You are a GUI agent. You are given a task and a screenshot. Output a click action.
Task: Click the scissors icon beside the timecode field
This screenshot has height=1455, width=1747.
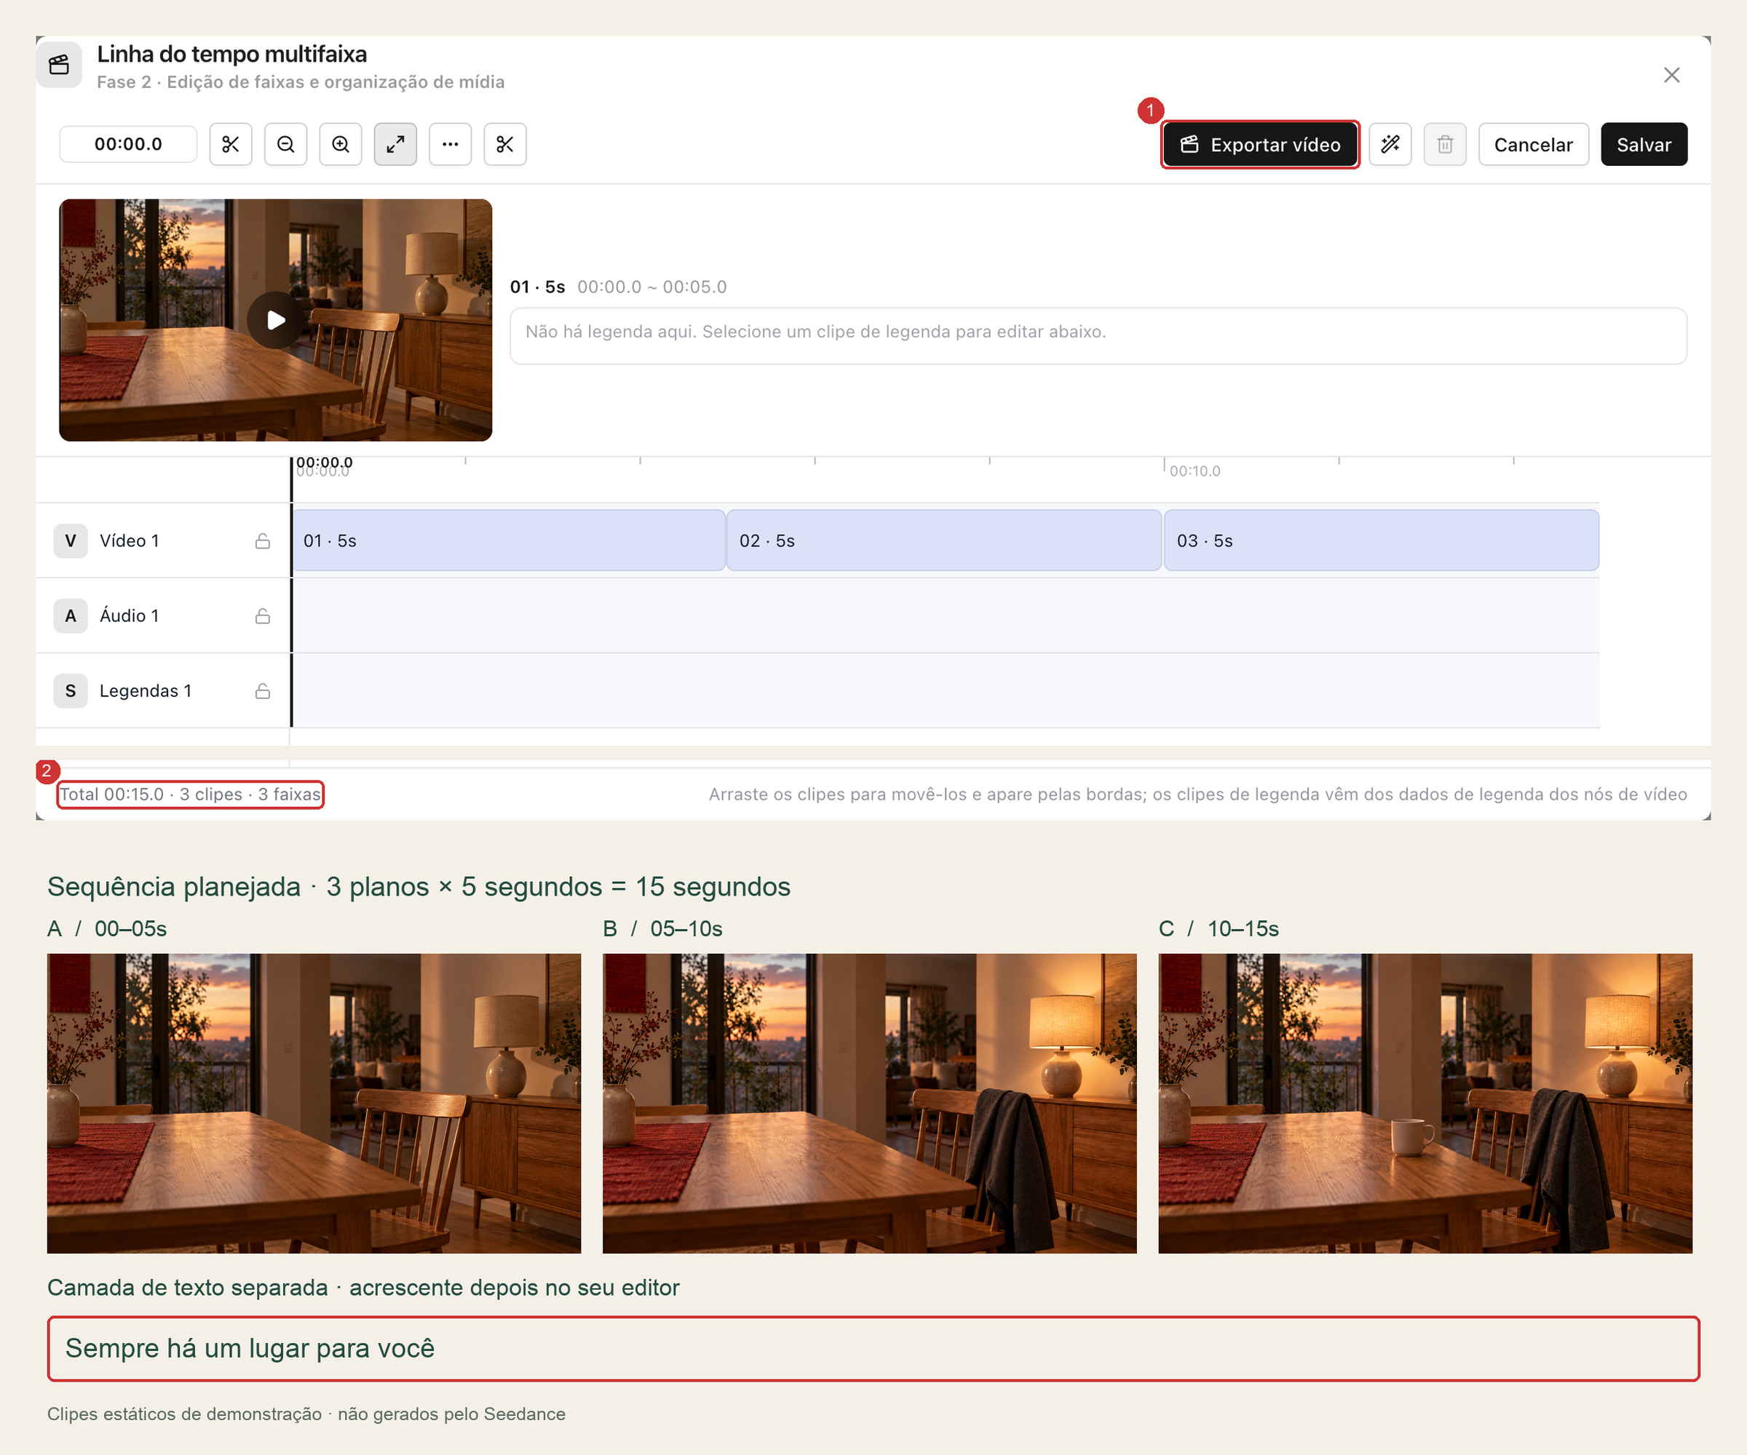point(231,145)
